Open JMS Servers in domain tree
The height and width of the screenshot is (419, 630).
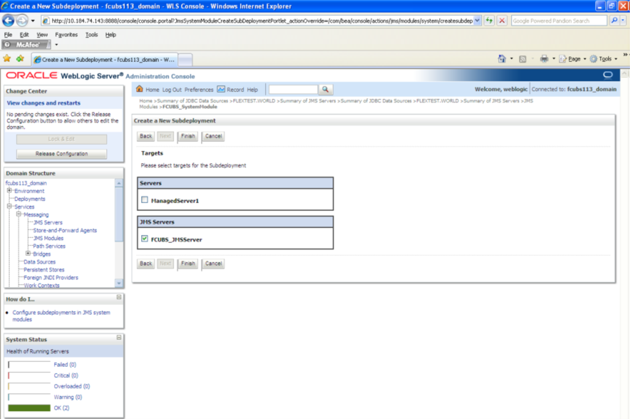(48, 222)
